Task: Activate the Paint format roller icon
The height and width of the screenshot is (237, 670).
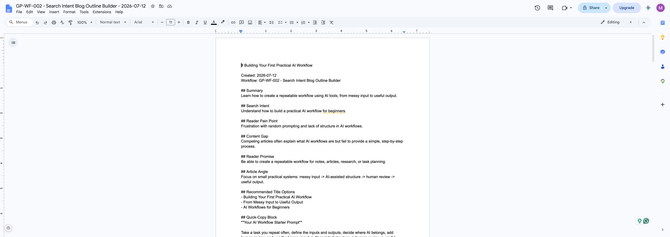Action: pos(70,22)
